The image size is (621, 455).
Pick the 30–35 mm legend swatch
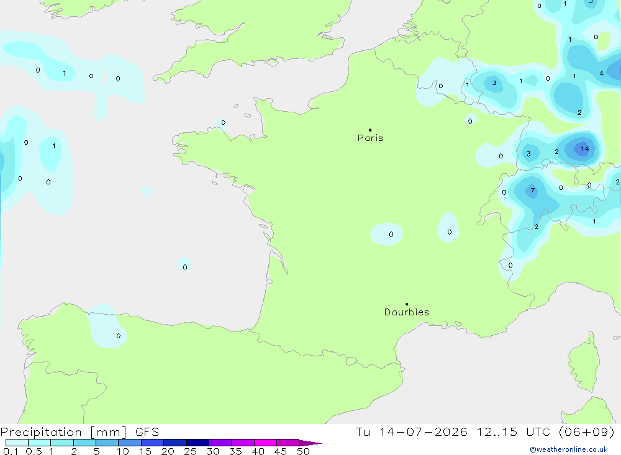point(220,443)
